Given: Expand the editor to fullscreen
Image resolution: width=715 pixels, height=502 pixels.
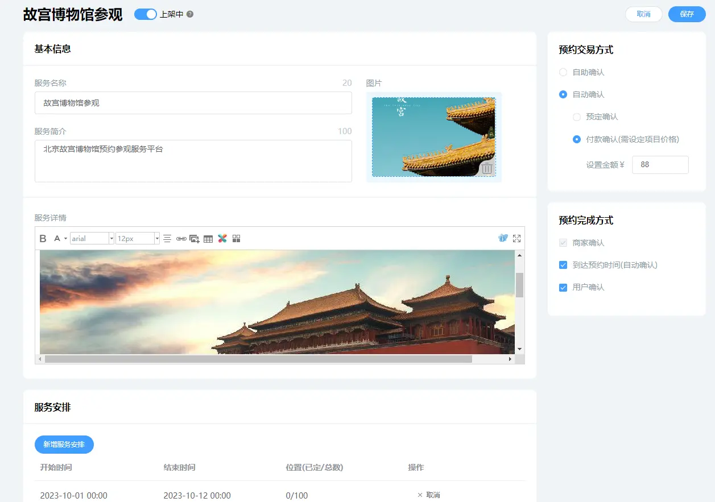Looking at the screenshot, I should click(516, 239).
